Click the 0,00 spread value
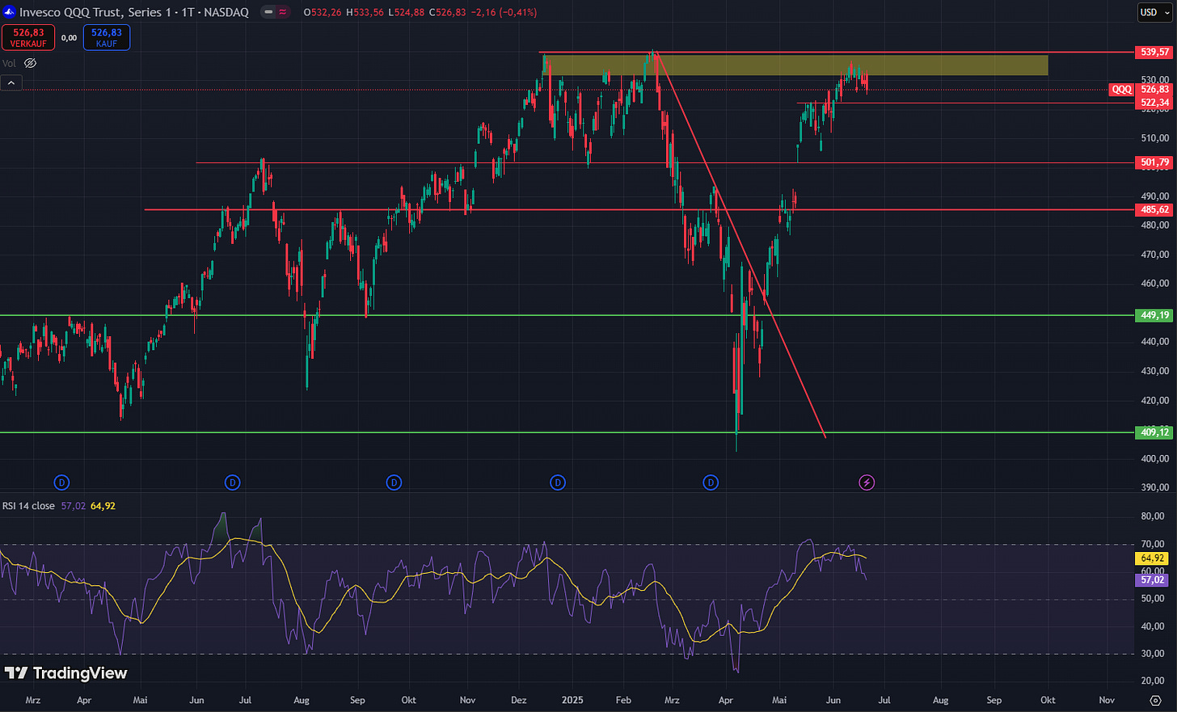 click(70, 37)
